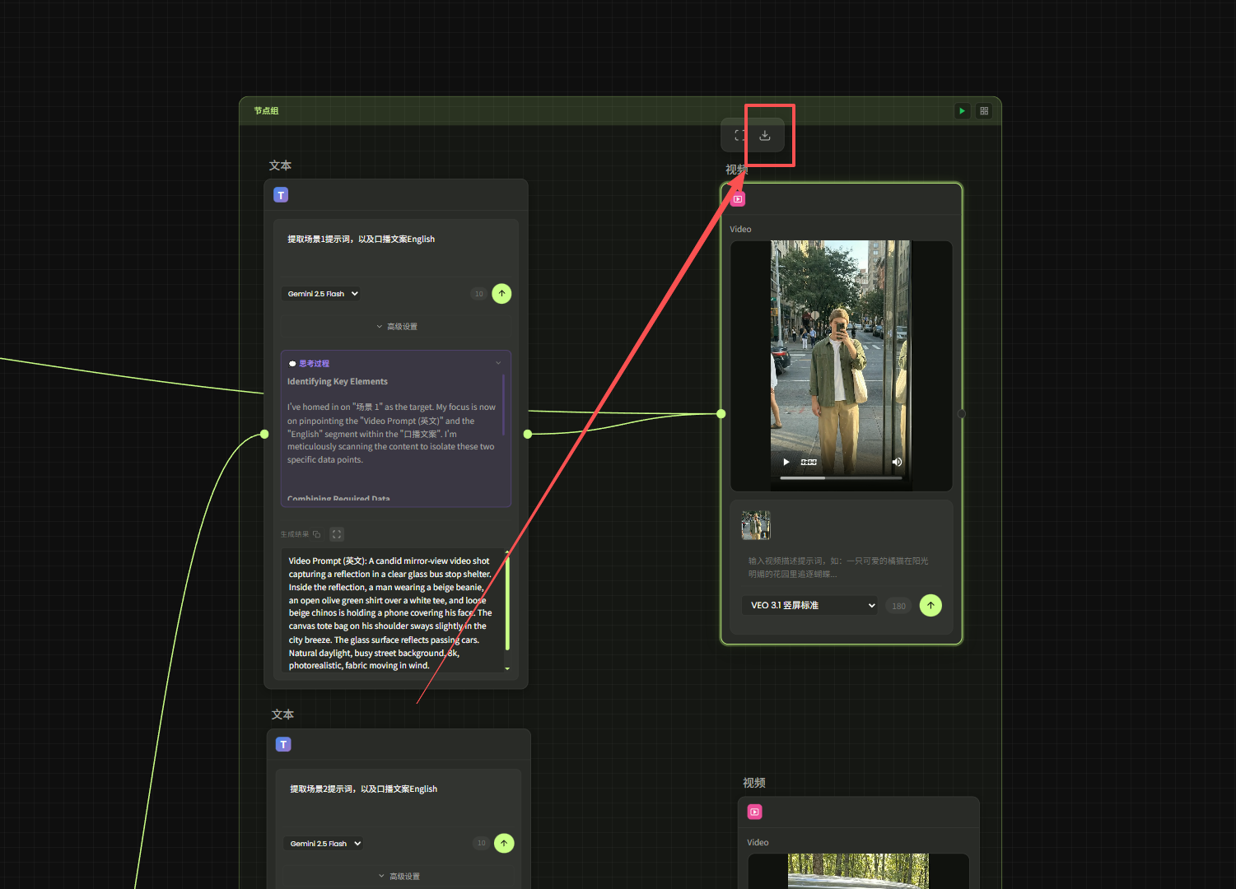Expand the generated result with the fullscreen icon
Image resolution: width=1236 pixels, height=889 pixels.
pos(337,534)
